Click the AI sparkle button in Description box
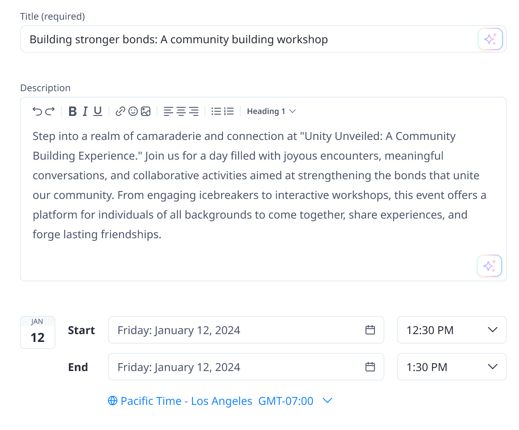 click(489, 266)
